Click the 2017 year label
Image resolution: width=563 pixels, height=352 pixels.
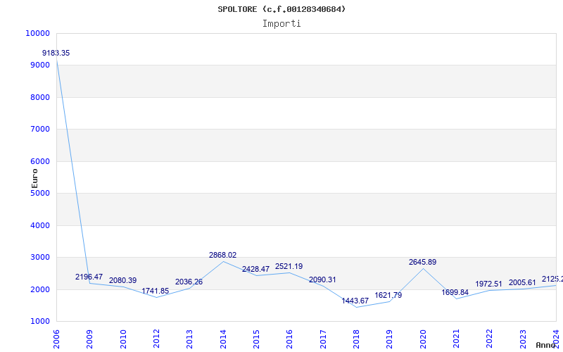point(323,339)
